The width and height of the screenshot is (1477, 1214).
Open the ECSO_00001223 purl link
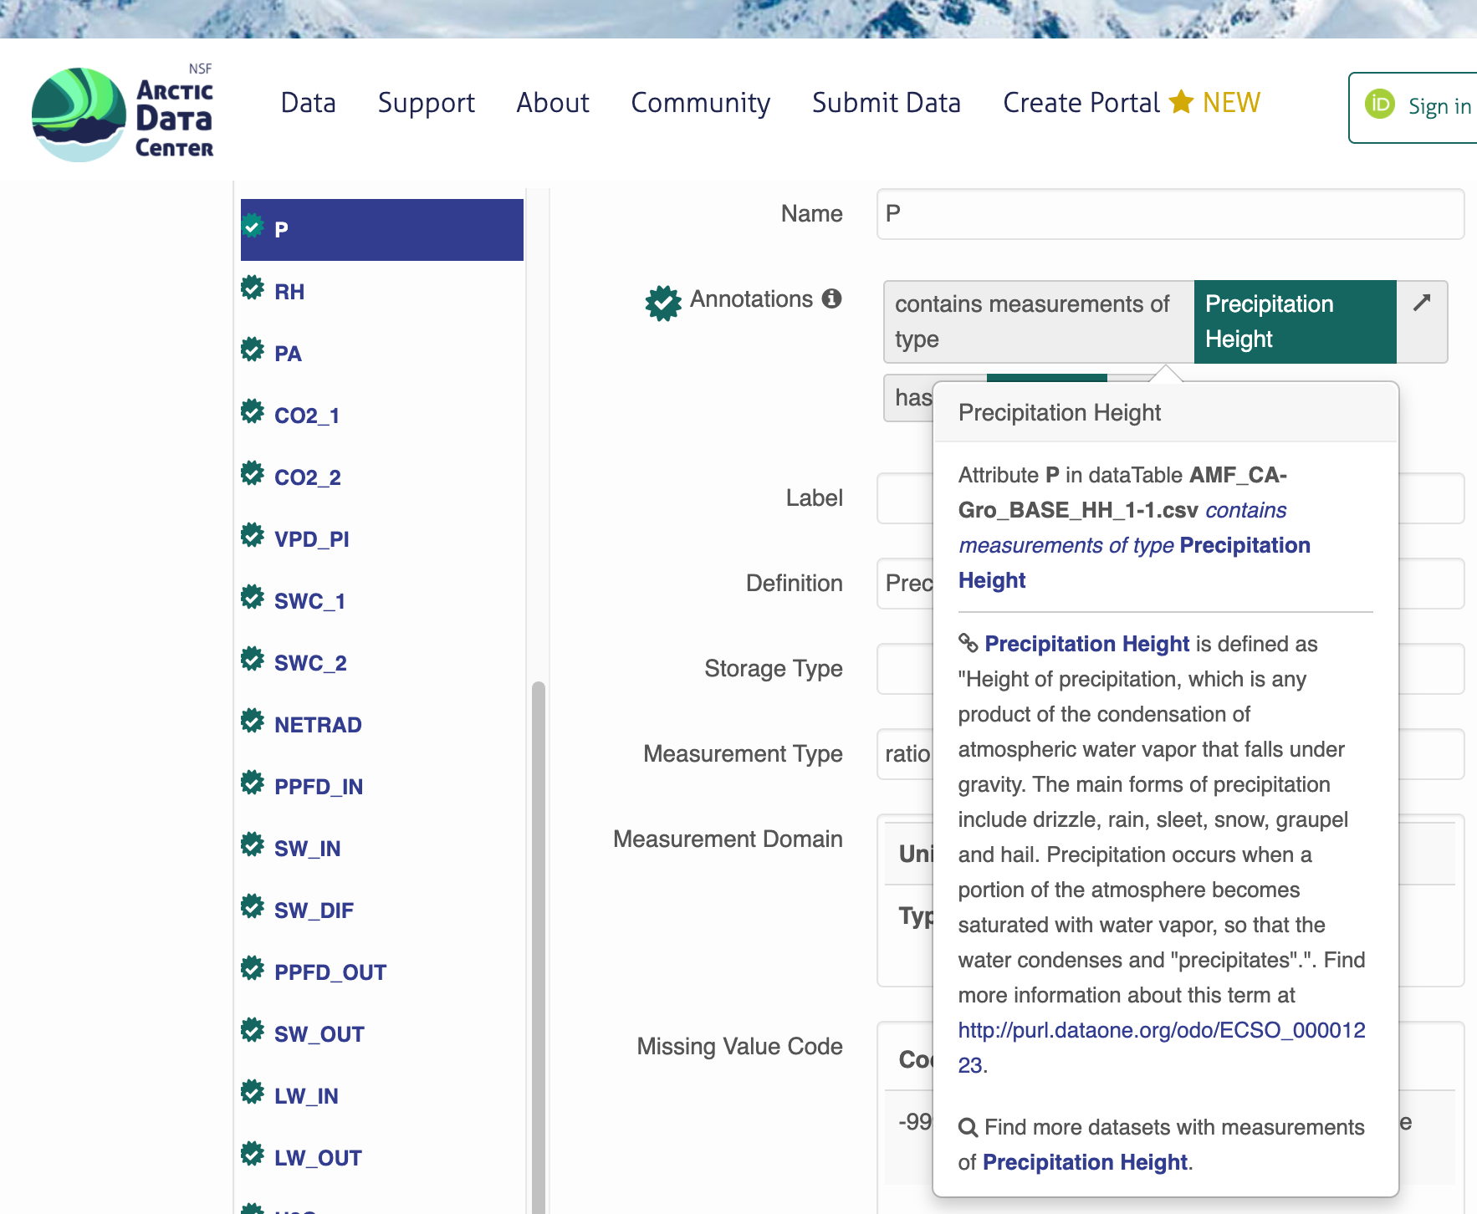point(1161,1030)
